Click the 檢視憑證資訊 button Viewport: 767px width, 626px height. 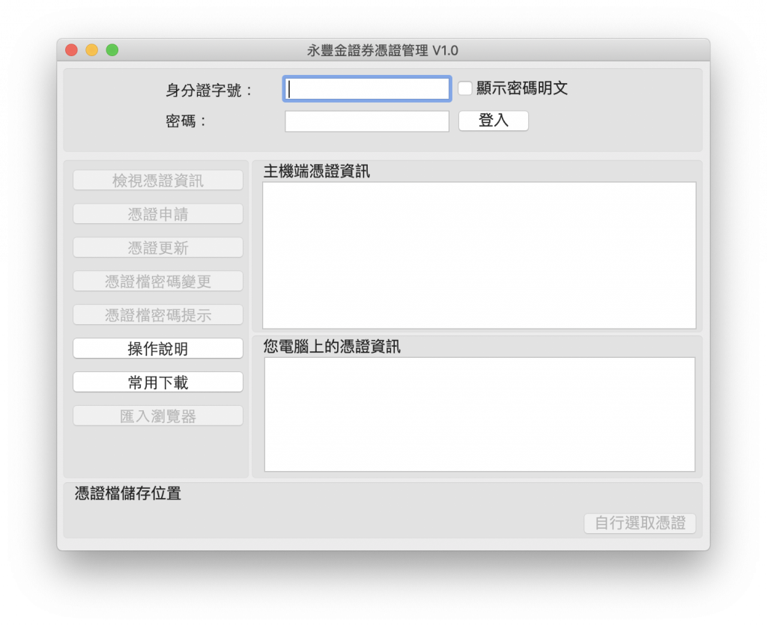click(158, 180)
